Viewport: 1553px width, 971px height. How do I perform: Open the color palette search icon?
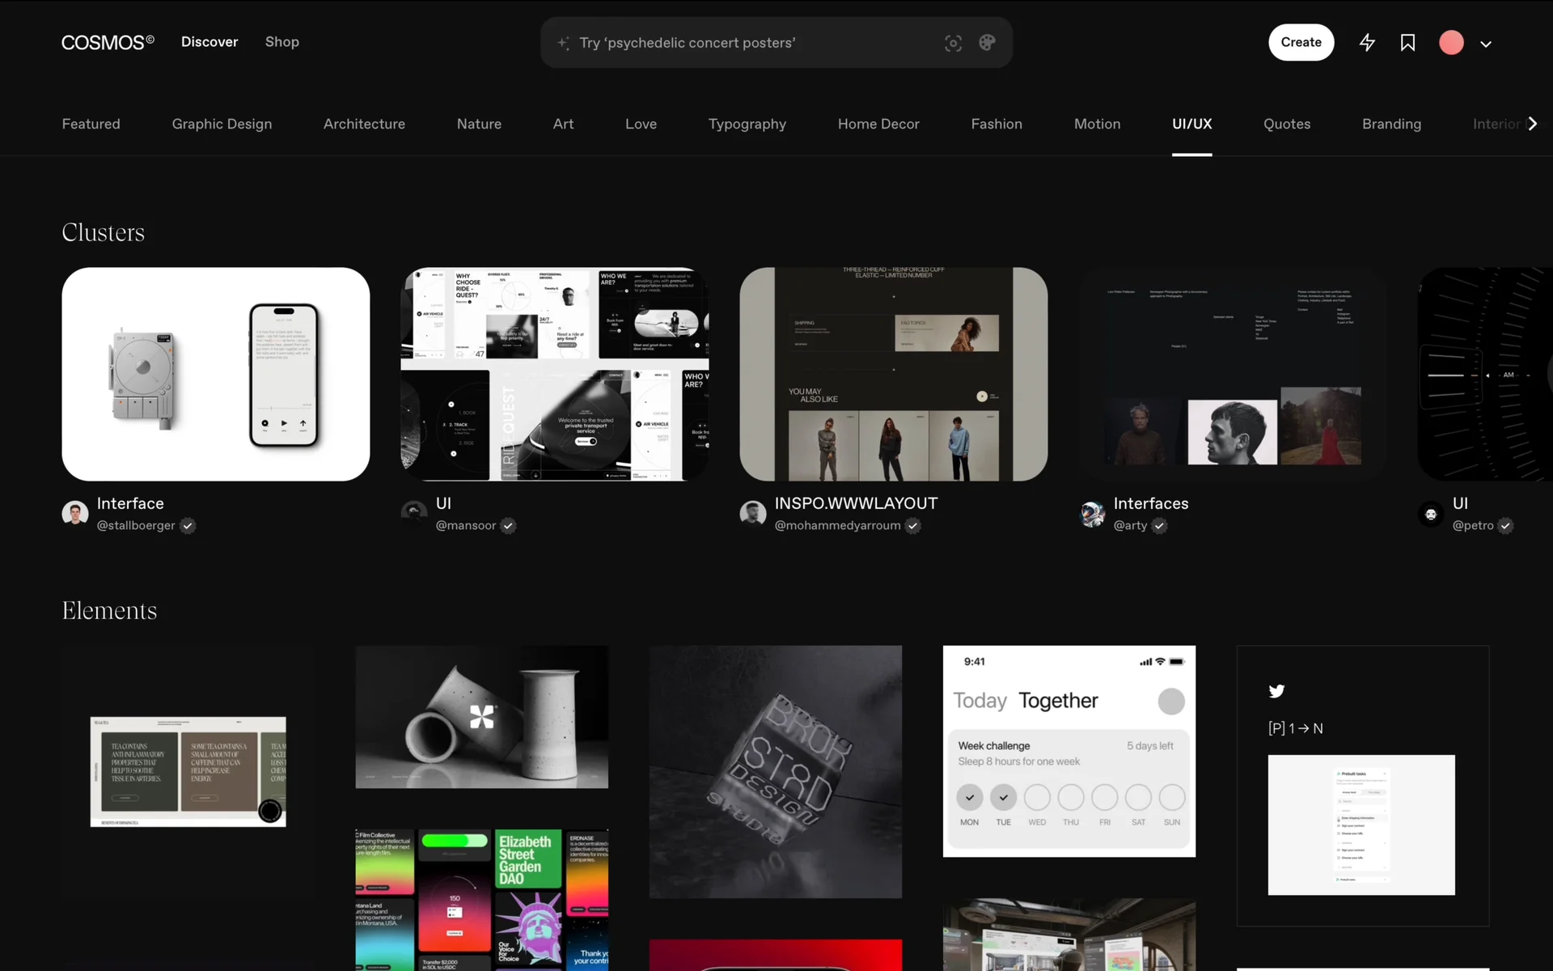[x=987, y=43]
